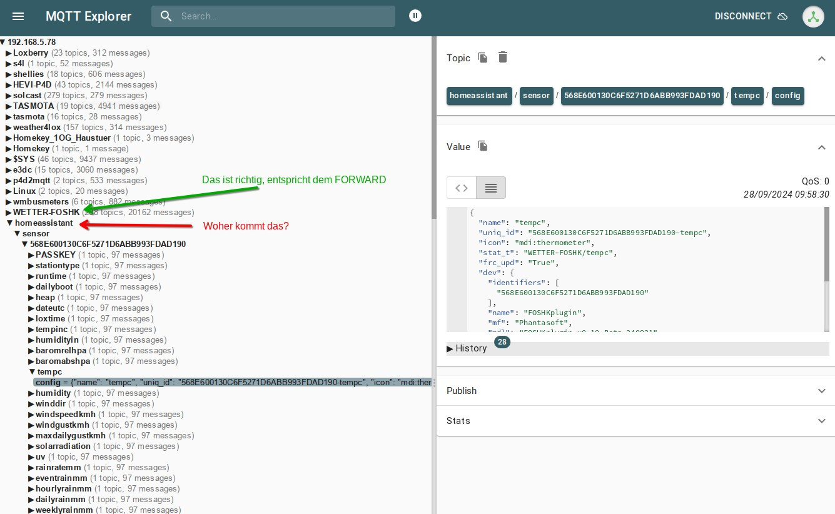This screenshot has height=514, width=835.
Task: Select the 'sensor' topic breadcrumb chip
Action: click(536, 96)
